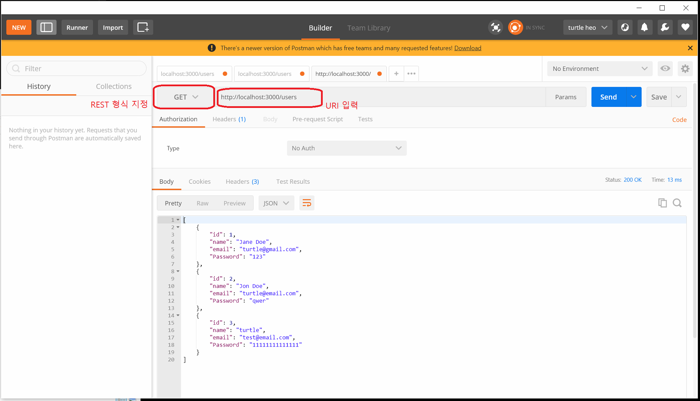Toggle the environment quick look eye
Viewport: 700px width, 401px height.
pos(665,68)
